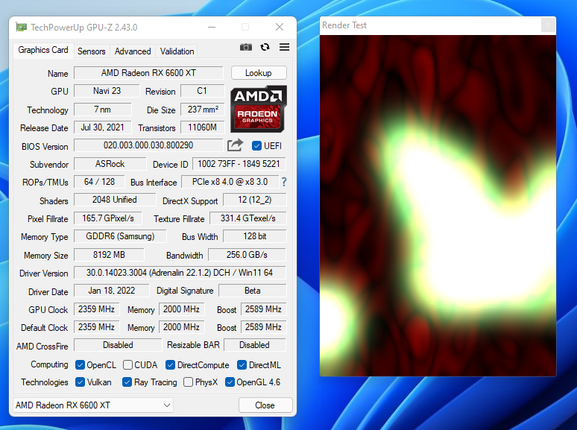Click Pixel Fillrate value 165.7 GPixel/s

108,218
